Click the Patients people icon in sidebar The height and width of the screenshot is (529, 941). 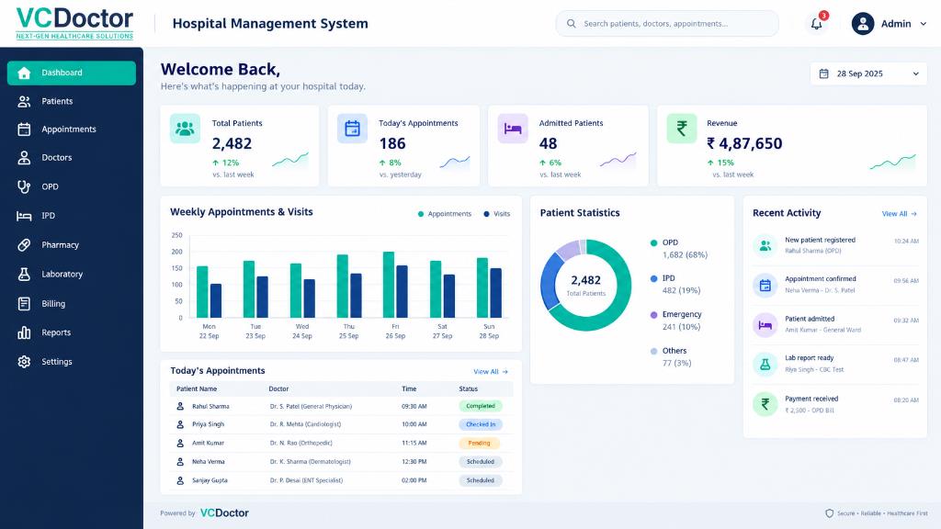24,101
